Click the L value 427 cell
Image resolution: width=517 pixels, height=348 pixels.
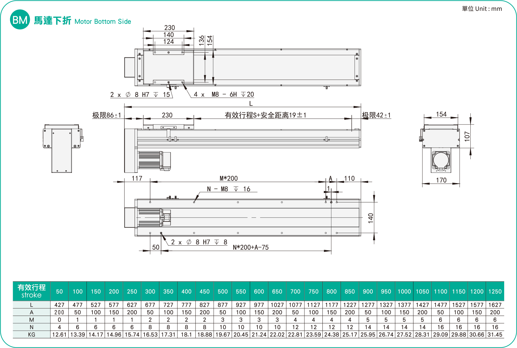click(59, 305)
